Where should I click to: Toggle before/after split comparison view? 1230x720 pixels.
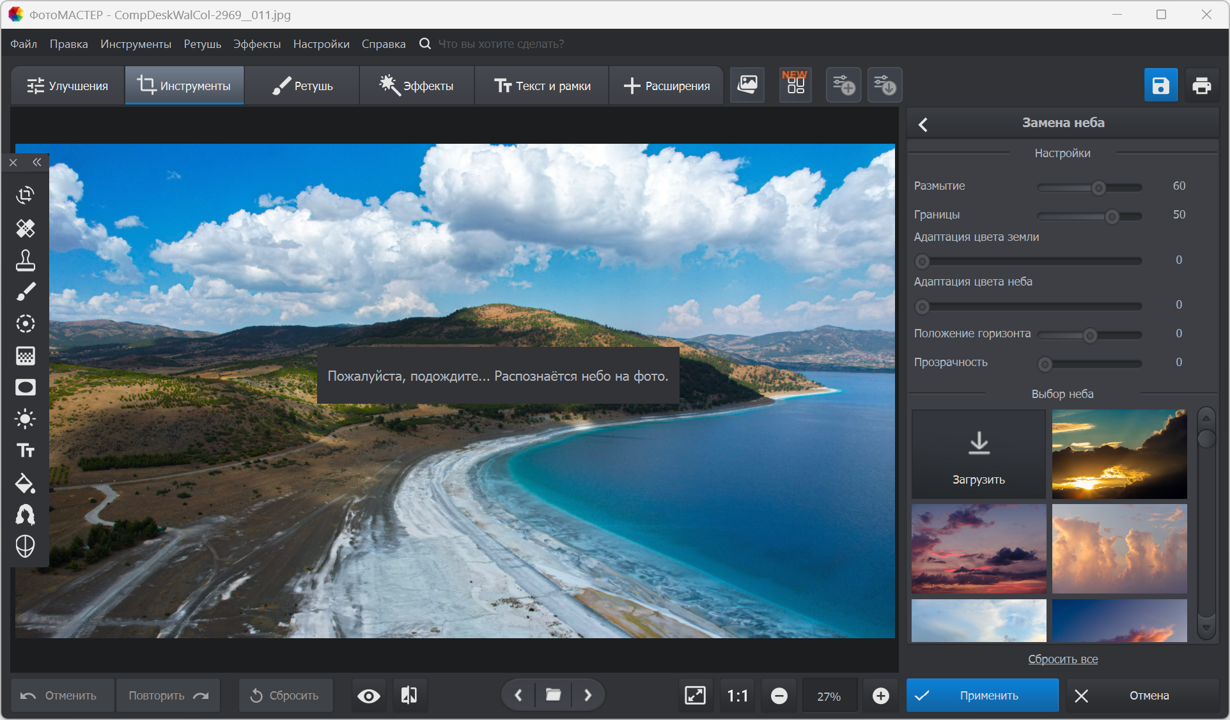coord(409,696)
